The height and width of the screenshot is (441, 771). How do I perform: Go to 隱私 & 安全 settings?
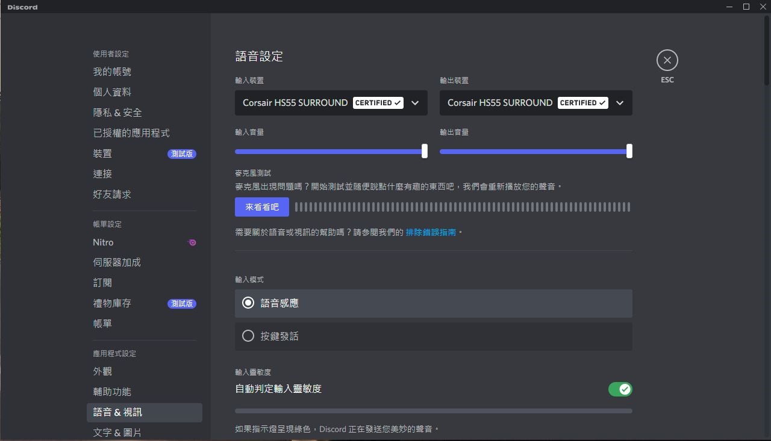145,113
